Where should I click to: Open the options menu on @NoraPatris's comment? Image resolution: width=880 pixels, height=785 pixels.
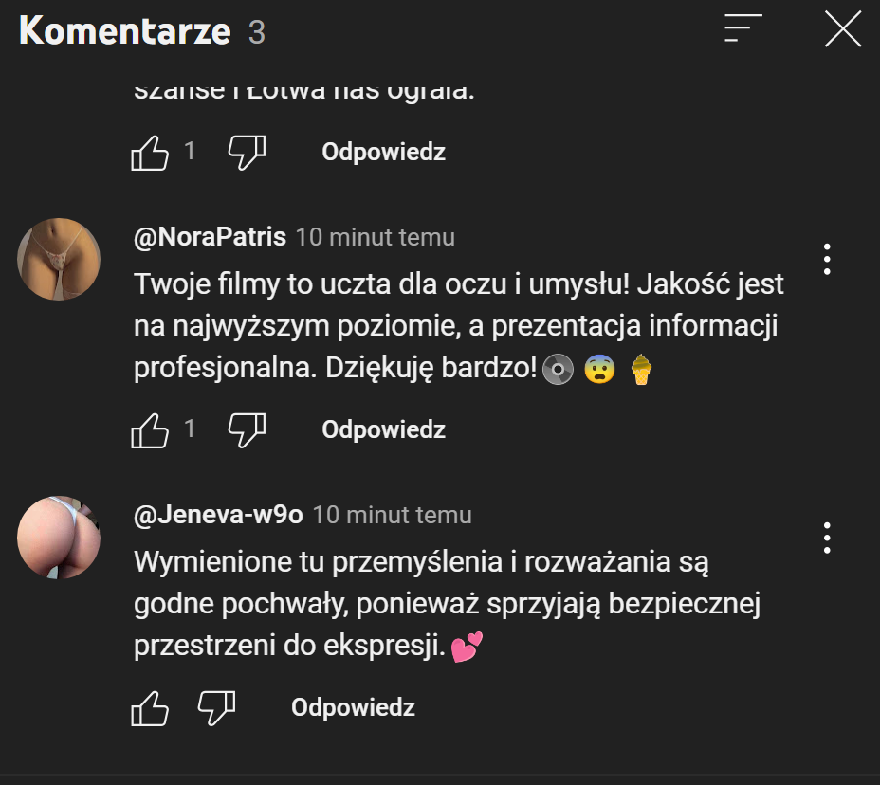[827, 259]
